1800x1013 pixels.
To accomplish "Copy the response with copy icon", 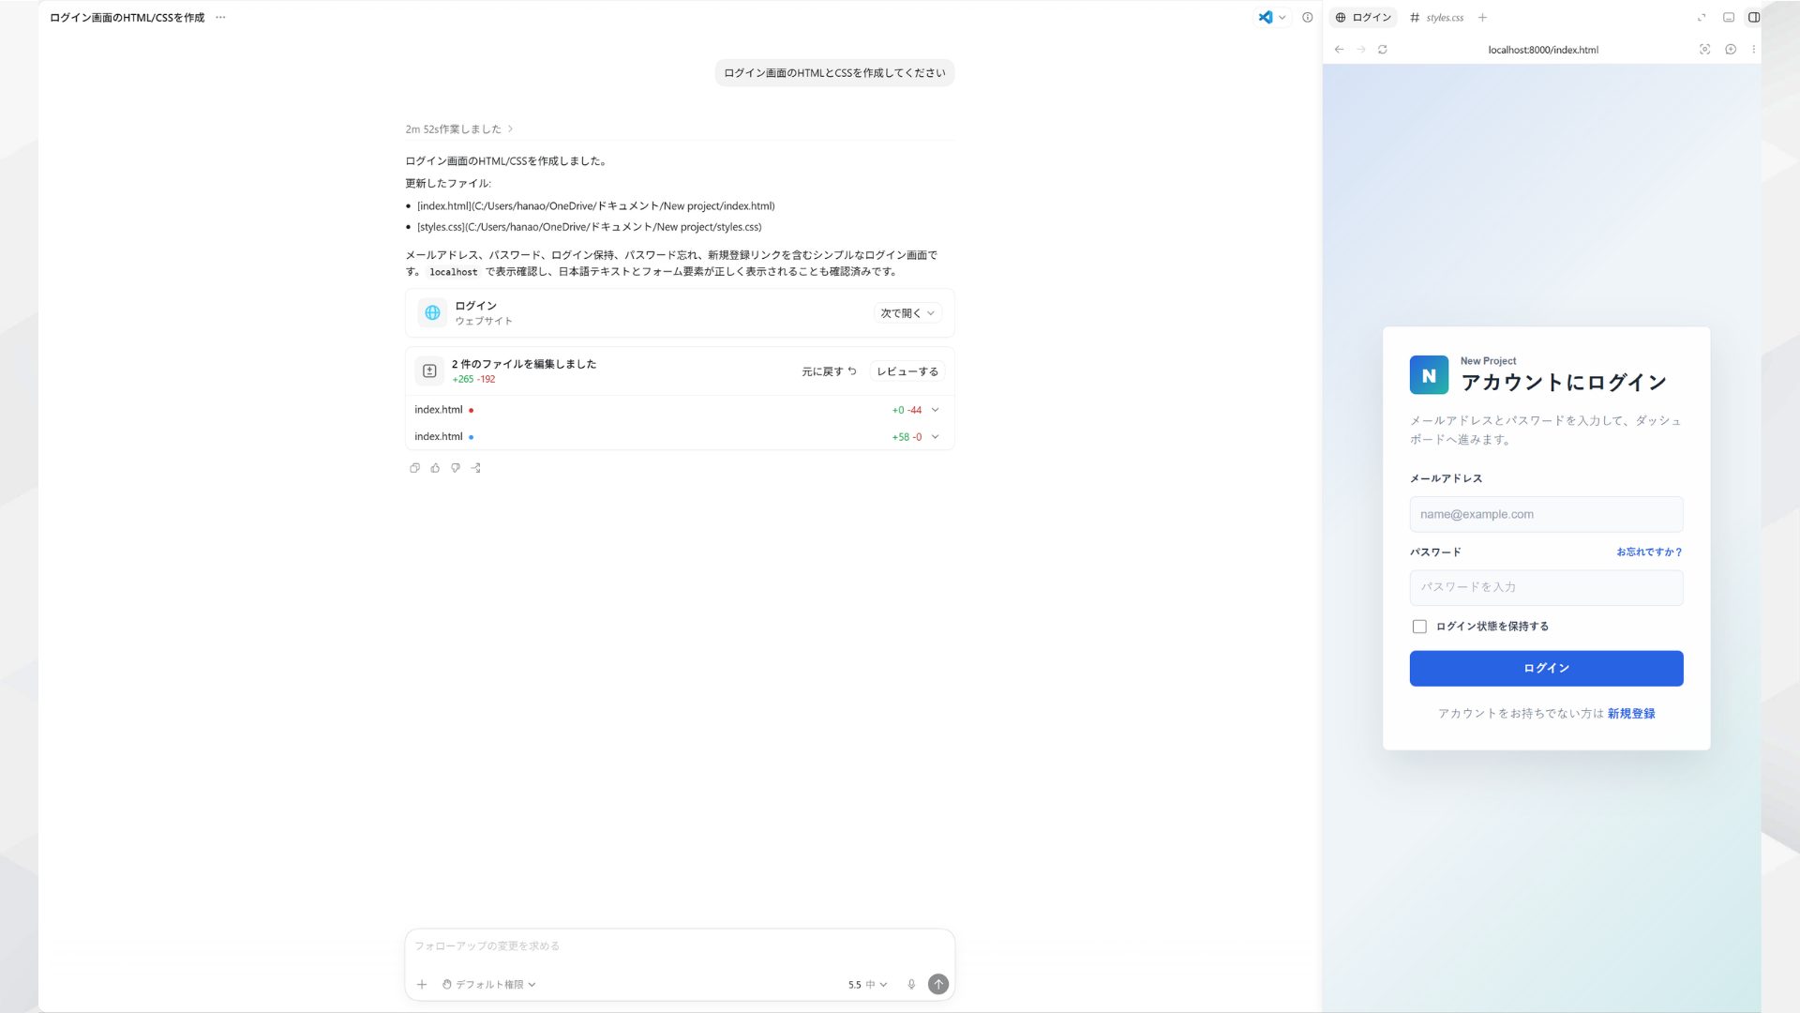I will (414, 468).
